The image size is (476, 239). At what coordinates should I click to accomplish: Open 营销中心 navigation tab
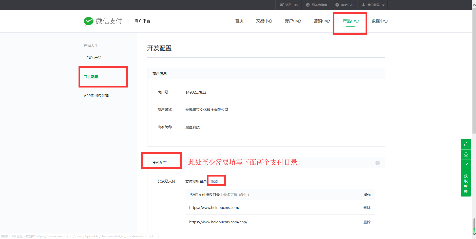coord(322,21)
